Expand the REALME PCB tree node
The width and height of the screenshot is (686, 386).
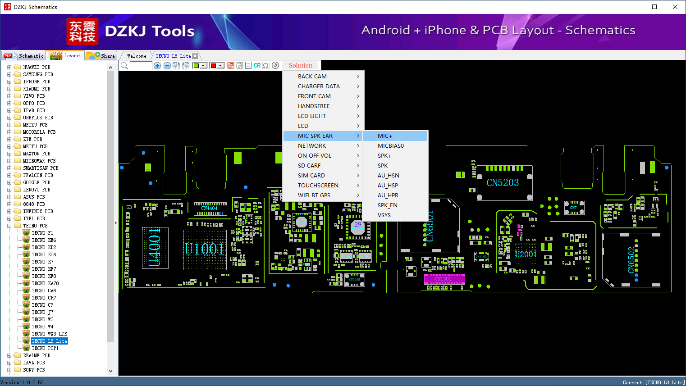click(9, 355)
